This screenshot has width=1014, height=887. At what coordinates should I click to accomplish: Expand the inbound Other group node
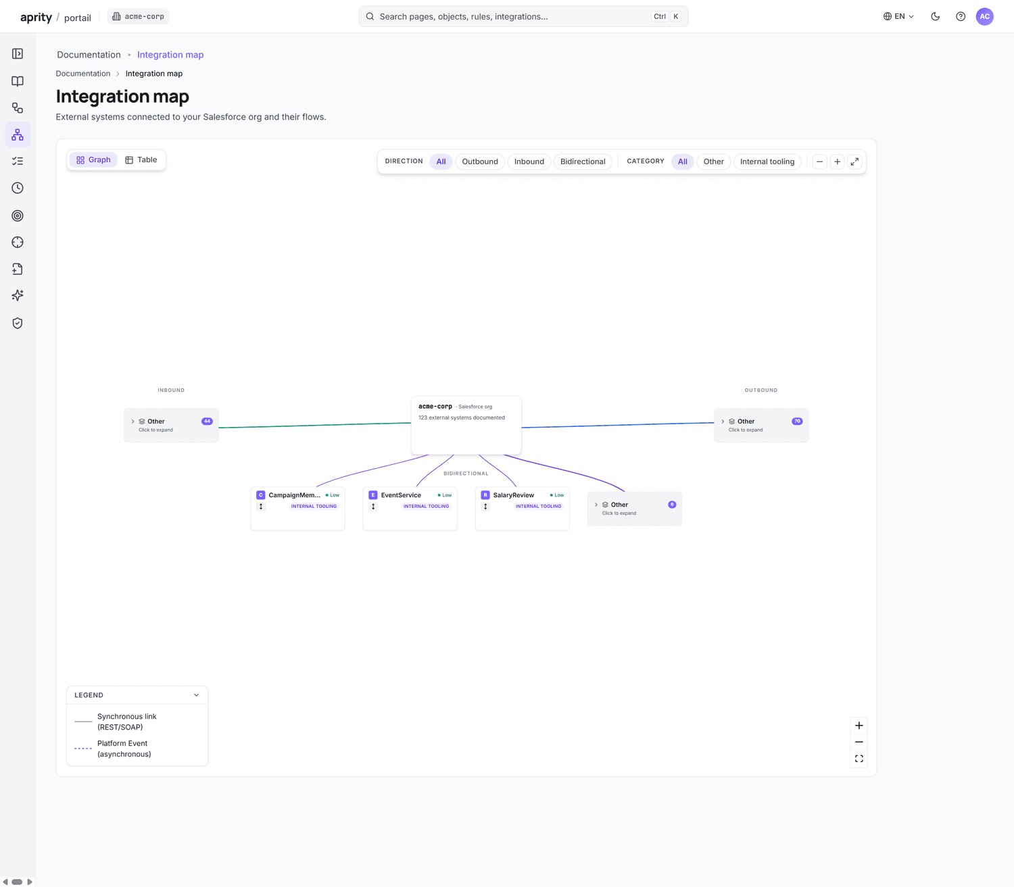(171, 426)
